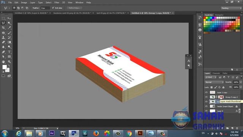Pick the red swatch in Swatches panel
This screenshot has width=243, height=137.
pyautogui.click(x=205, y=18)
